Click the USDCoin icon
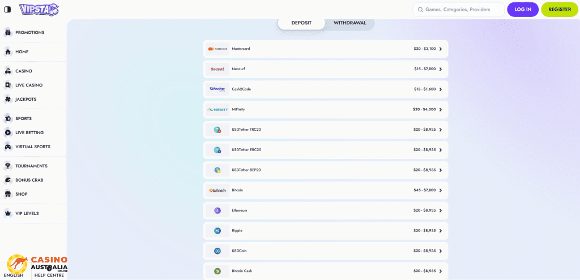This screenshot has width=580, height=280. (217, 251)
